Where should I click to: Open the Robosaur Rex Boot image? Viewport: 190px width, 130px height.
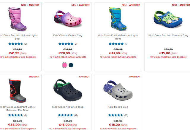click(x=17, y=91)
